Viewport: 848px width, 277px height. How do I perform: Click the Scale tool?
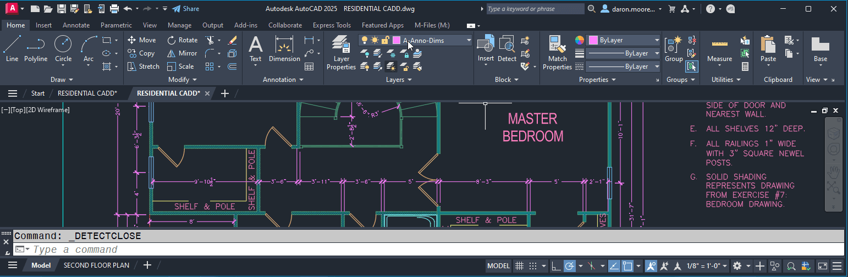[x=180, y=67]
